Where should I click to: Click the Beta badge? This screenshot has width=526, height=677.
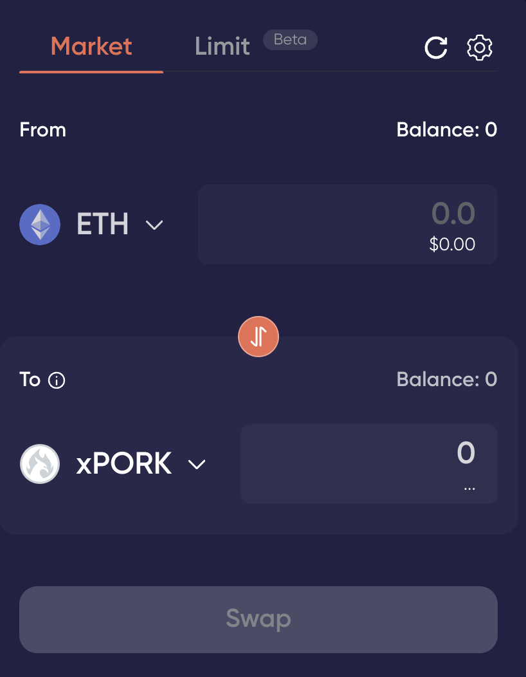pyautogui.click(x=290, y=39)
